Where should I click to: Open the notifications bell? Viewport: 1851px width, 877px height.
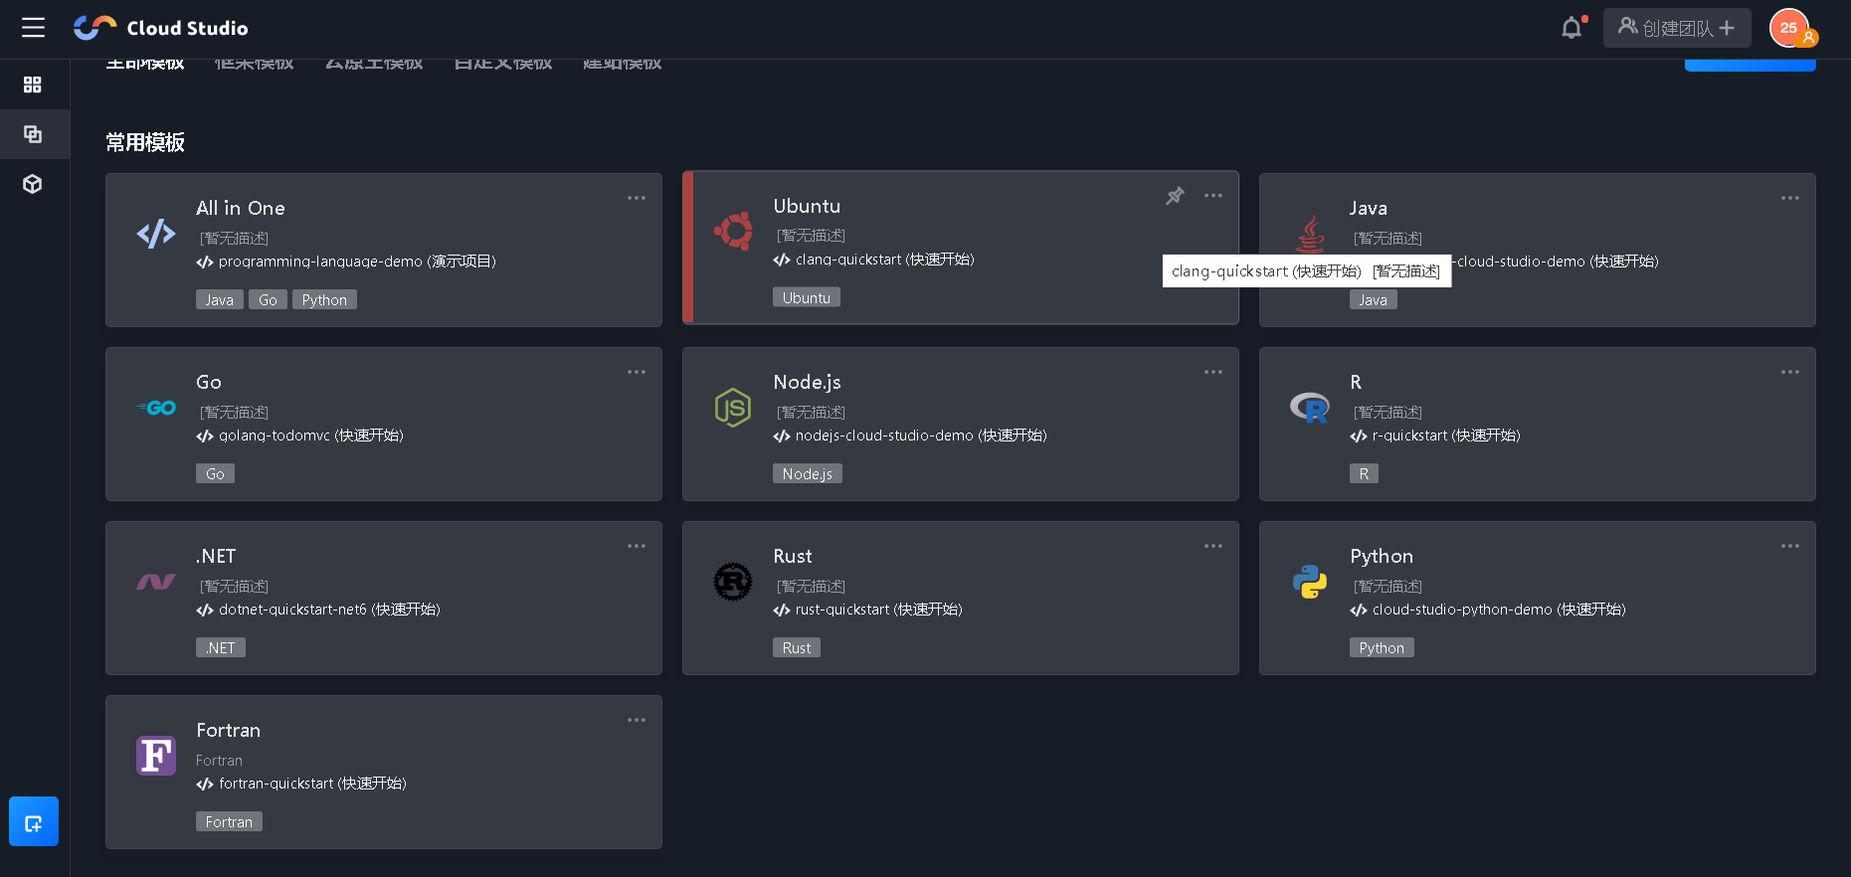pos(1572,28)
